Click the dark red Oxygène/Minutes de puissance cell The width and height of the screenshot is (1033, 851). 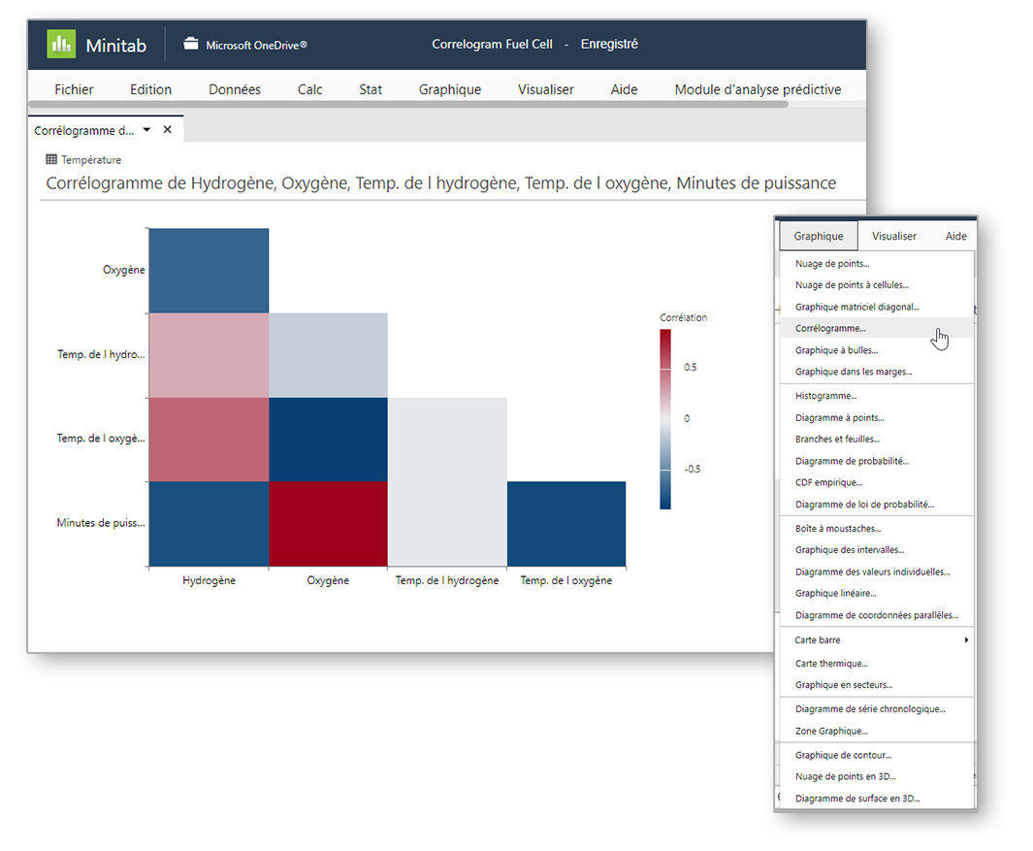pyautogui.click(x=328, y=524)
